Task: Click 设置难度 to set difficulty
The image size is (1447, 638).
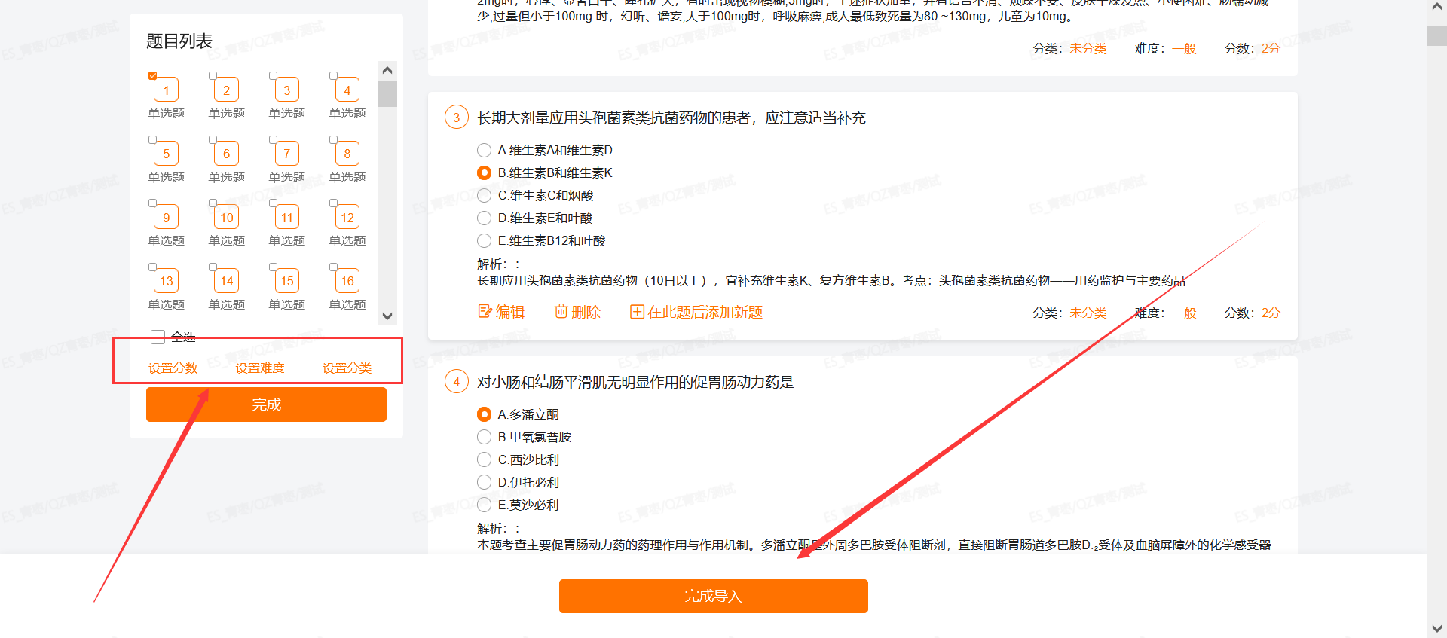Action: click(260, 368)
